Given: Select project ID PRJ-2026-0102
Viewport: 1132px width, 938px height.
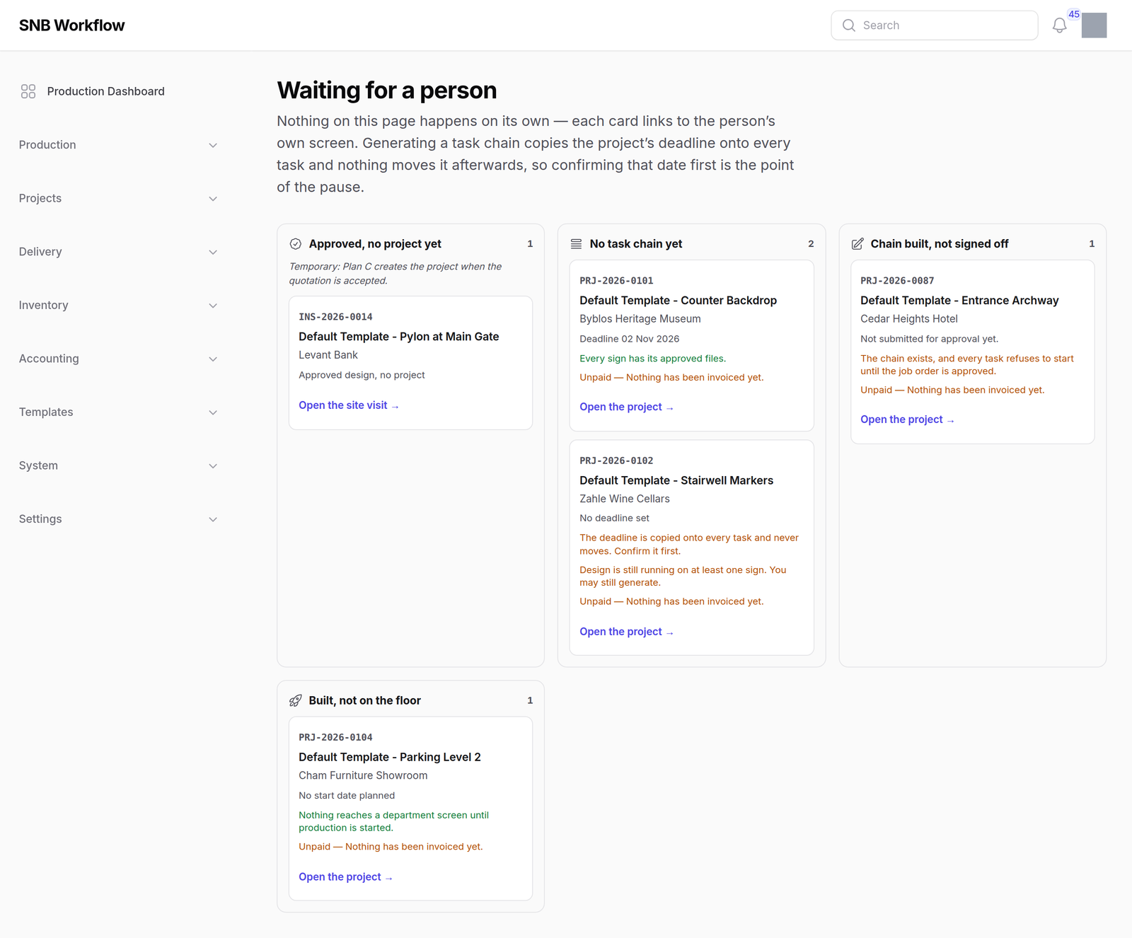Looking at the screenshot, I should (616, 461).
